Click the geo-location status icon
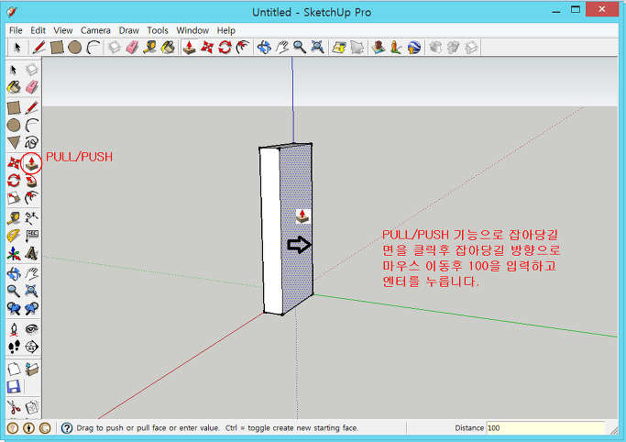This screenshot has height=442, width=626. tap(13, 428)
